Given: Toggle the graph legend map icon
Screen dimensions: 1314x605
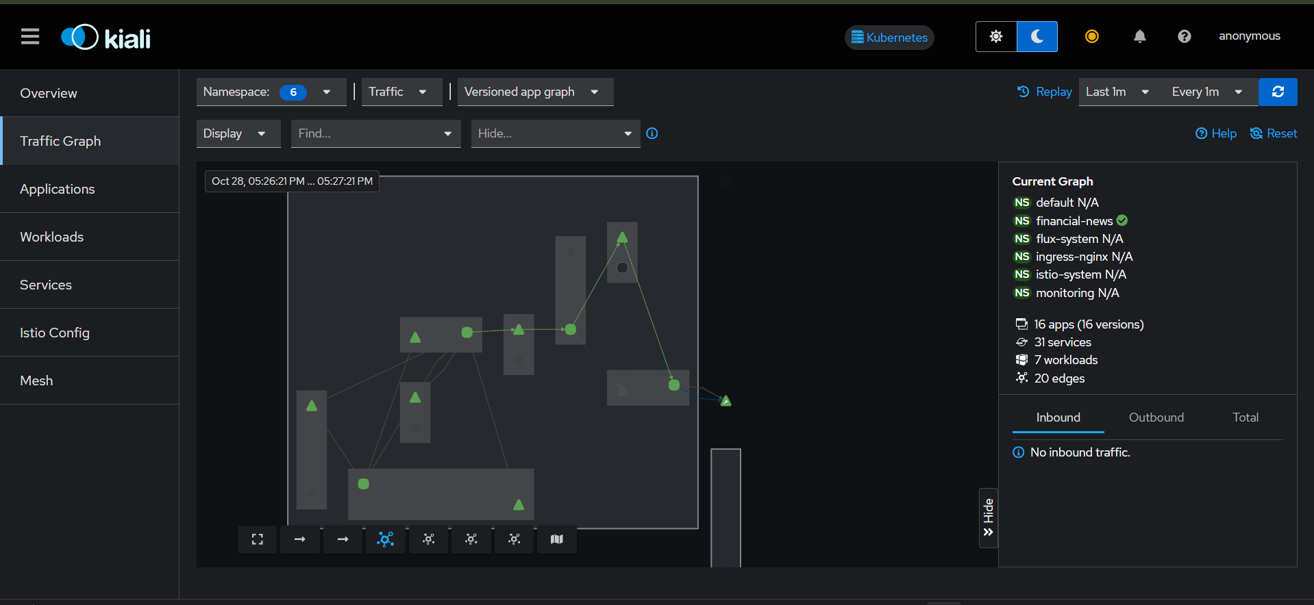Looking at the screenshot, I should point(556,539).
